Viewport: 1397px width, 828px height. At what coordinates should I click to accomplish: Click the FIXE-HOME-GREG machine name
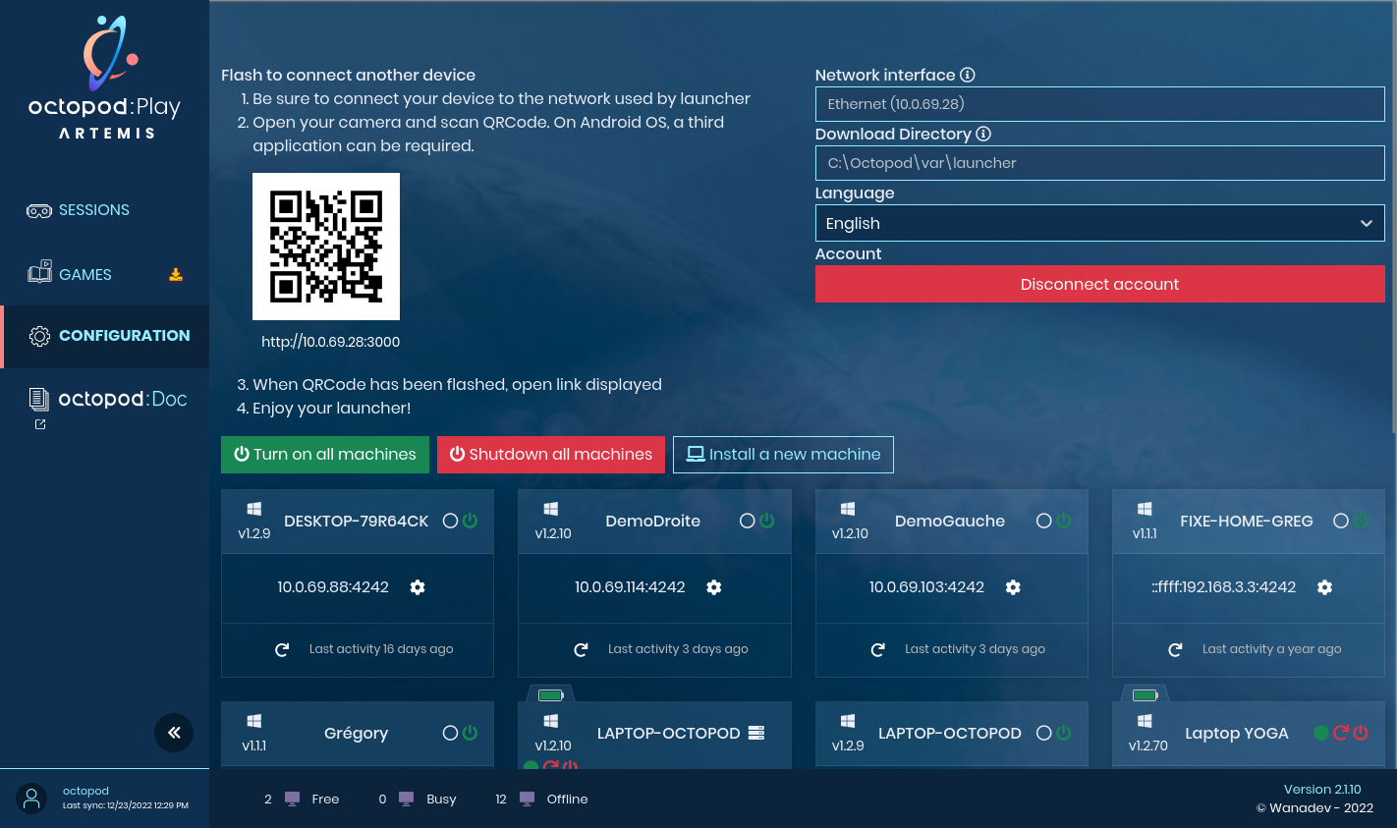1247,522
